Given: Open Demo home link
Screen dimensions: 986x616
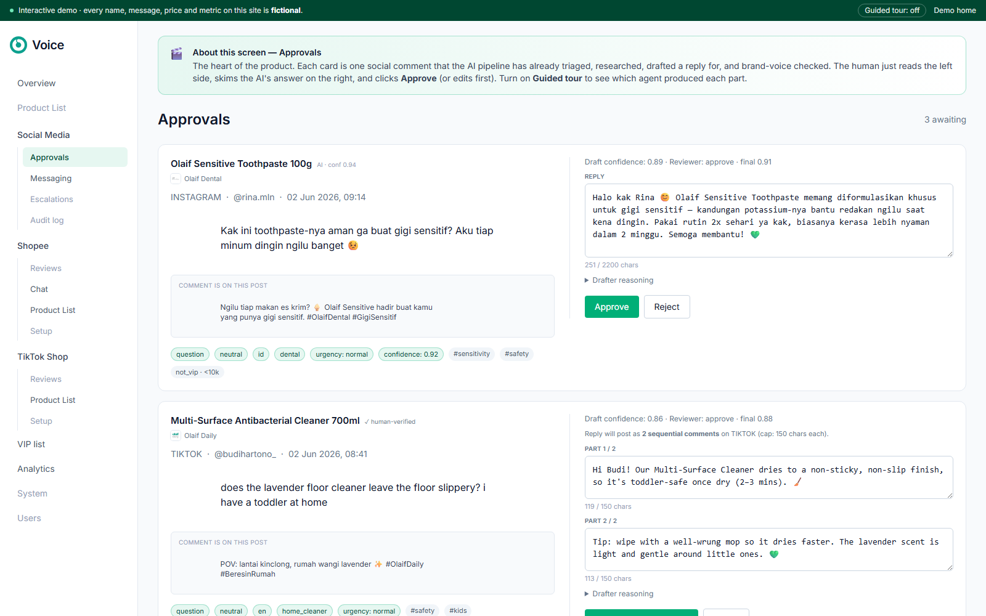Looking at the screenshot, I should [955, 10].
